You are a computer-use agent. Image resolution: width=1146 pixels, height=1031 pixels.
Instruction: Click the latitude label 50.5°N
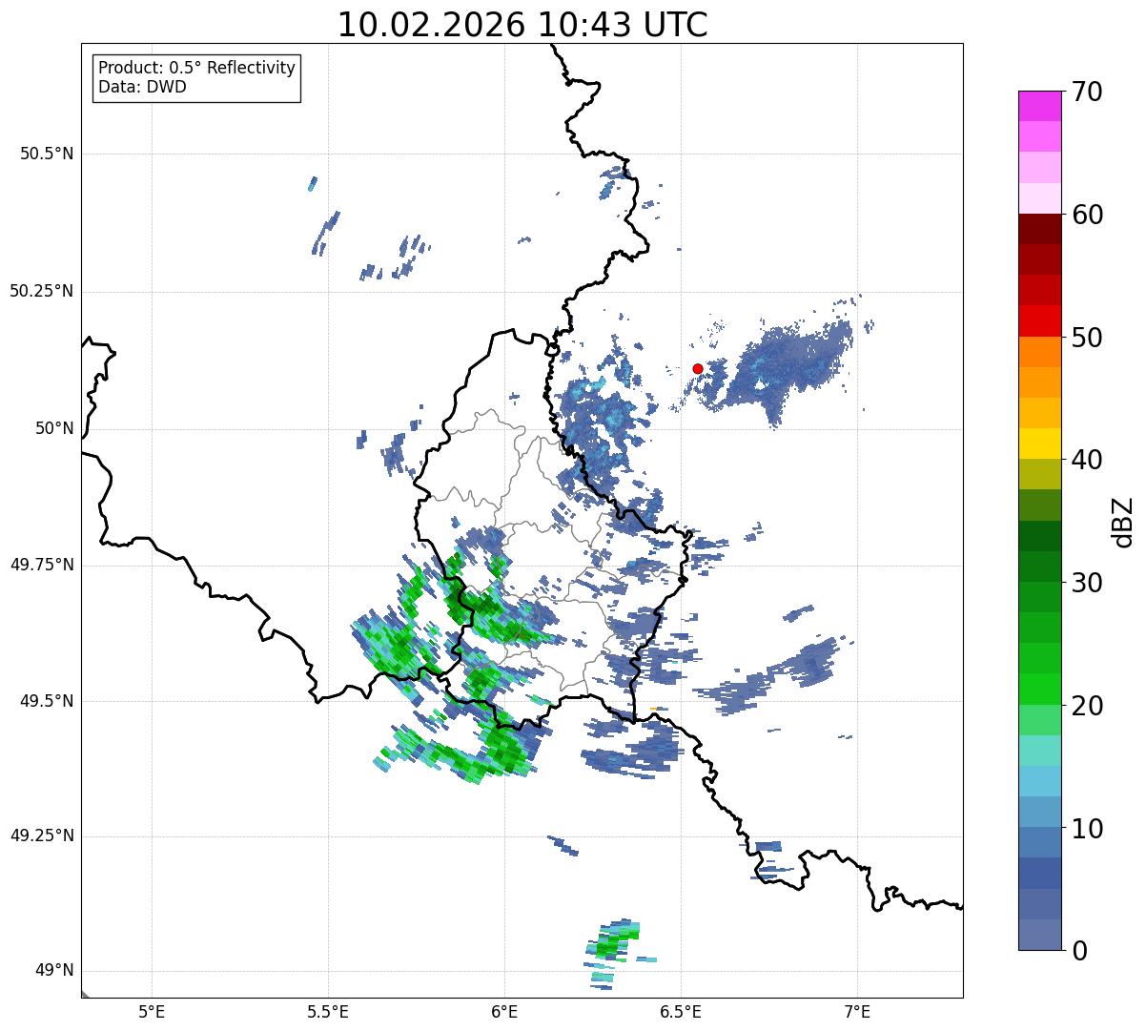coord(47,154)
